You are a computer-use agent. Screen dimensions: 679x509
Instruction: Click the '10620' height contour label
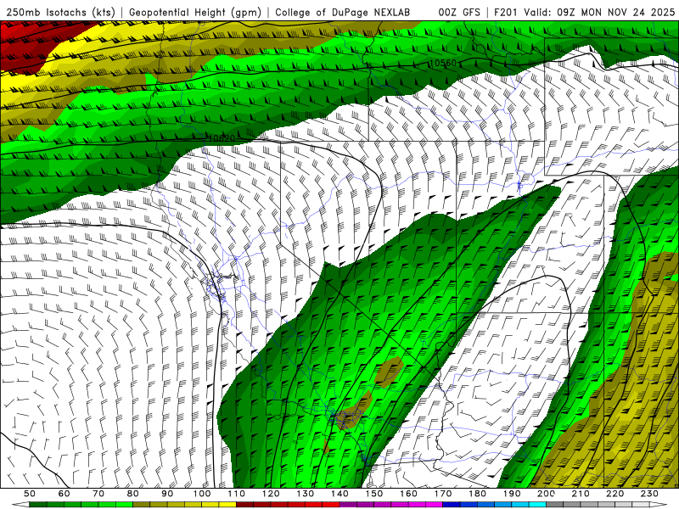[222, 138]
